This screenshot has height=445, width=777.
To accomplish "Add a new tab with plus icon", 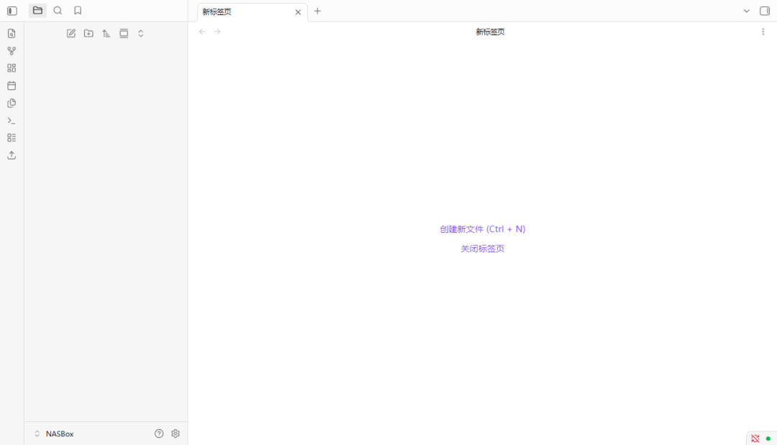I will pos(318,11).
